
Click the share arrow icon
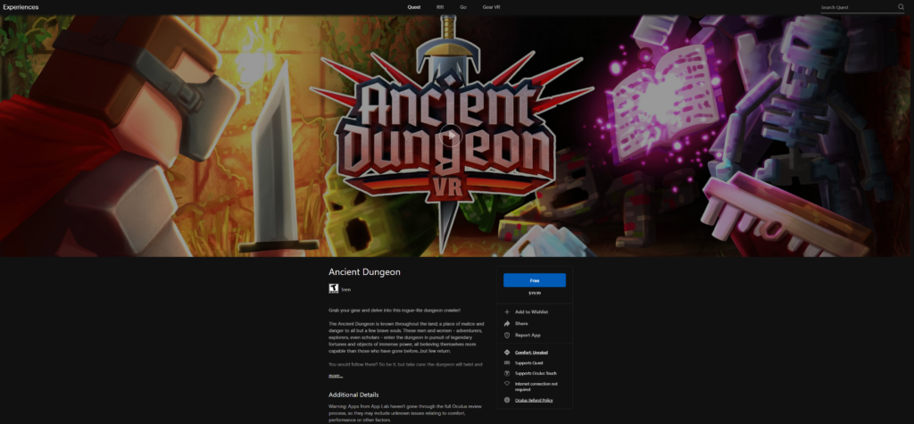pos(507,324)
